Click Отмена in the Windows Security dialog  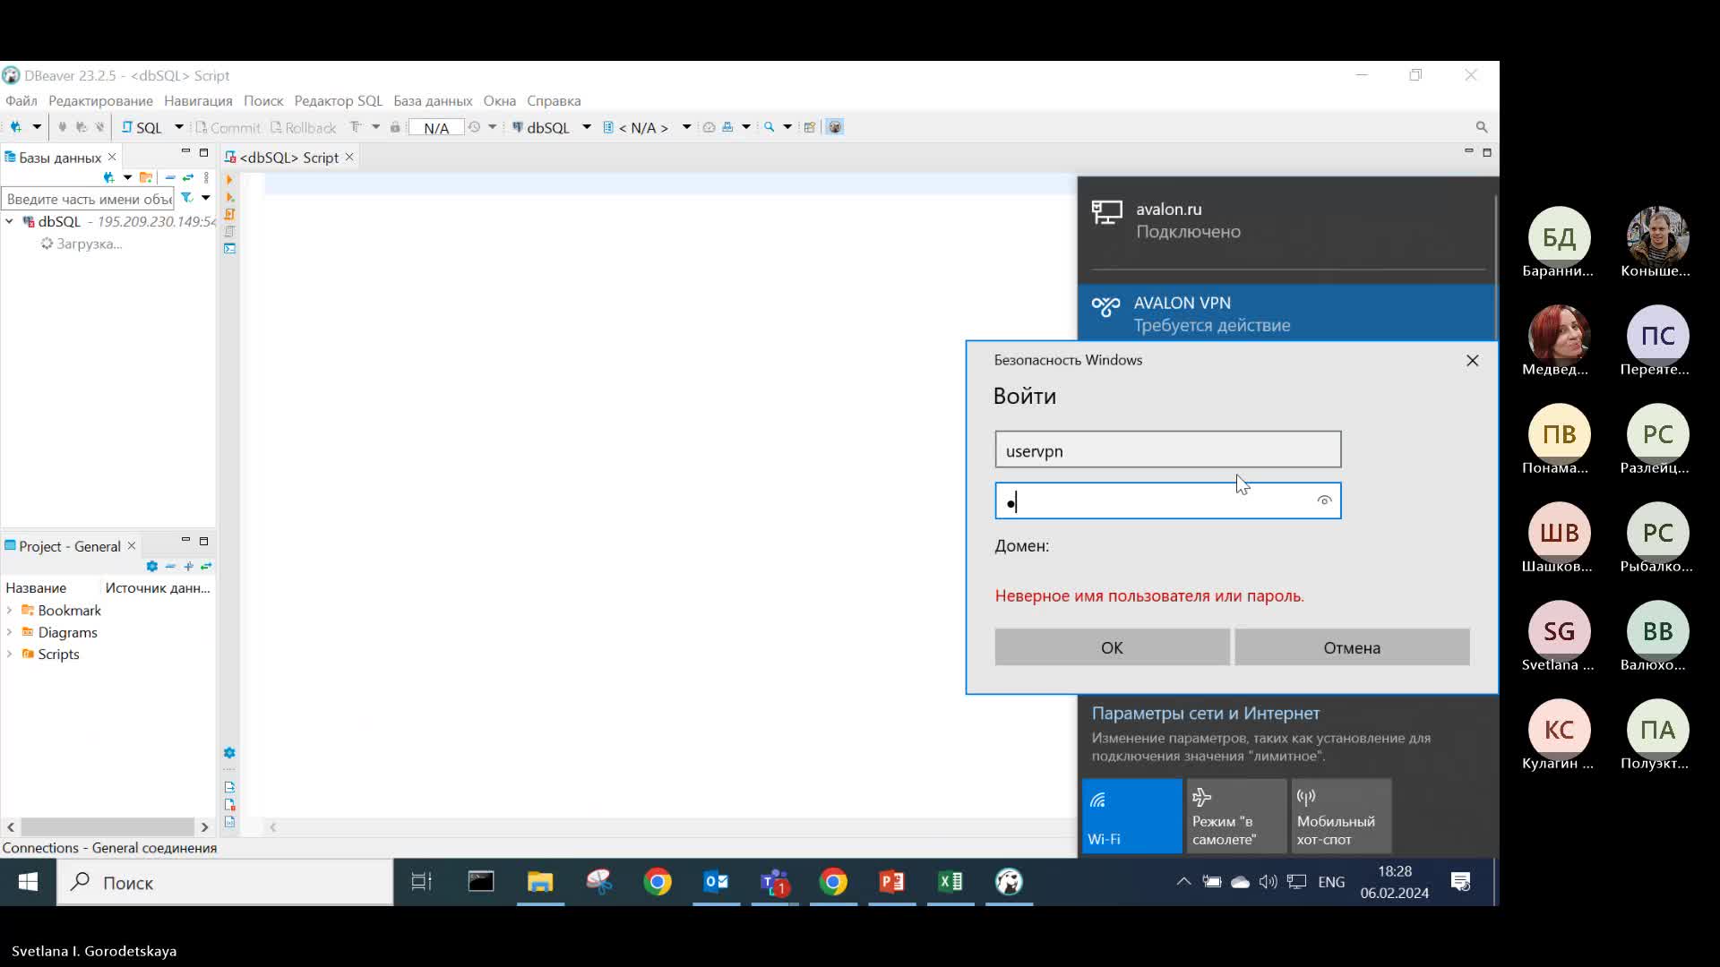click(x=1352, y=647)
